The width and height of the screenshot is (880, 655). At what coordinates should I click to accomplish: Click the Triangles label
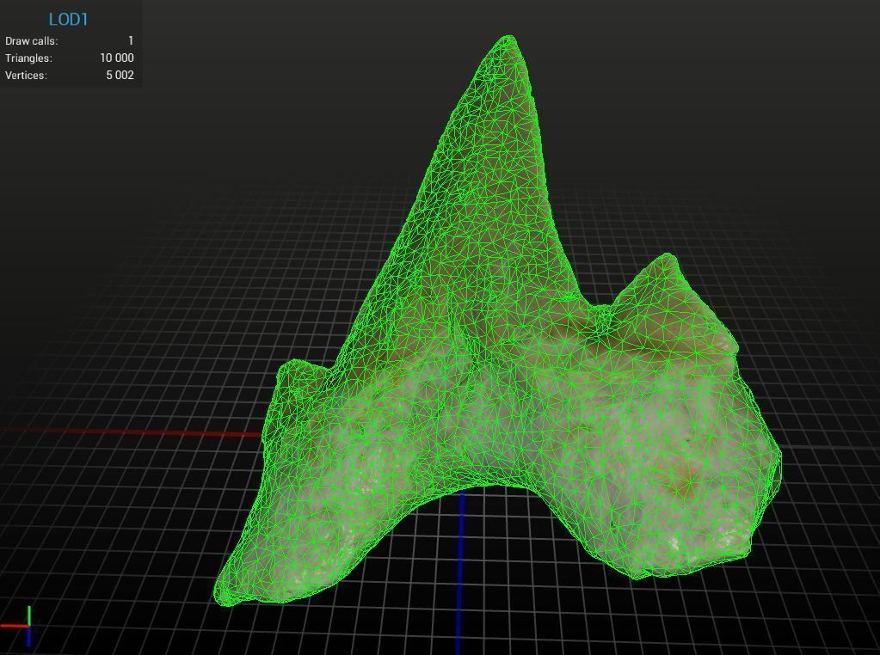(x=28, y=58)
